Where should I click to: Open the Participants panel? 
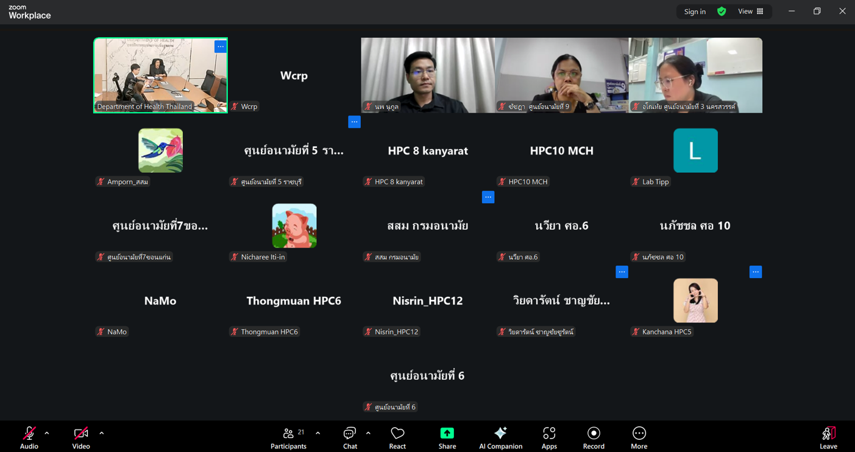pos(288,437)
